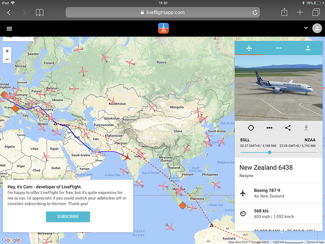Select the aircraft icon over Libya

tap(45, 156)
